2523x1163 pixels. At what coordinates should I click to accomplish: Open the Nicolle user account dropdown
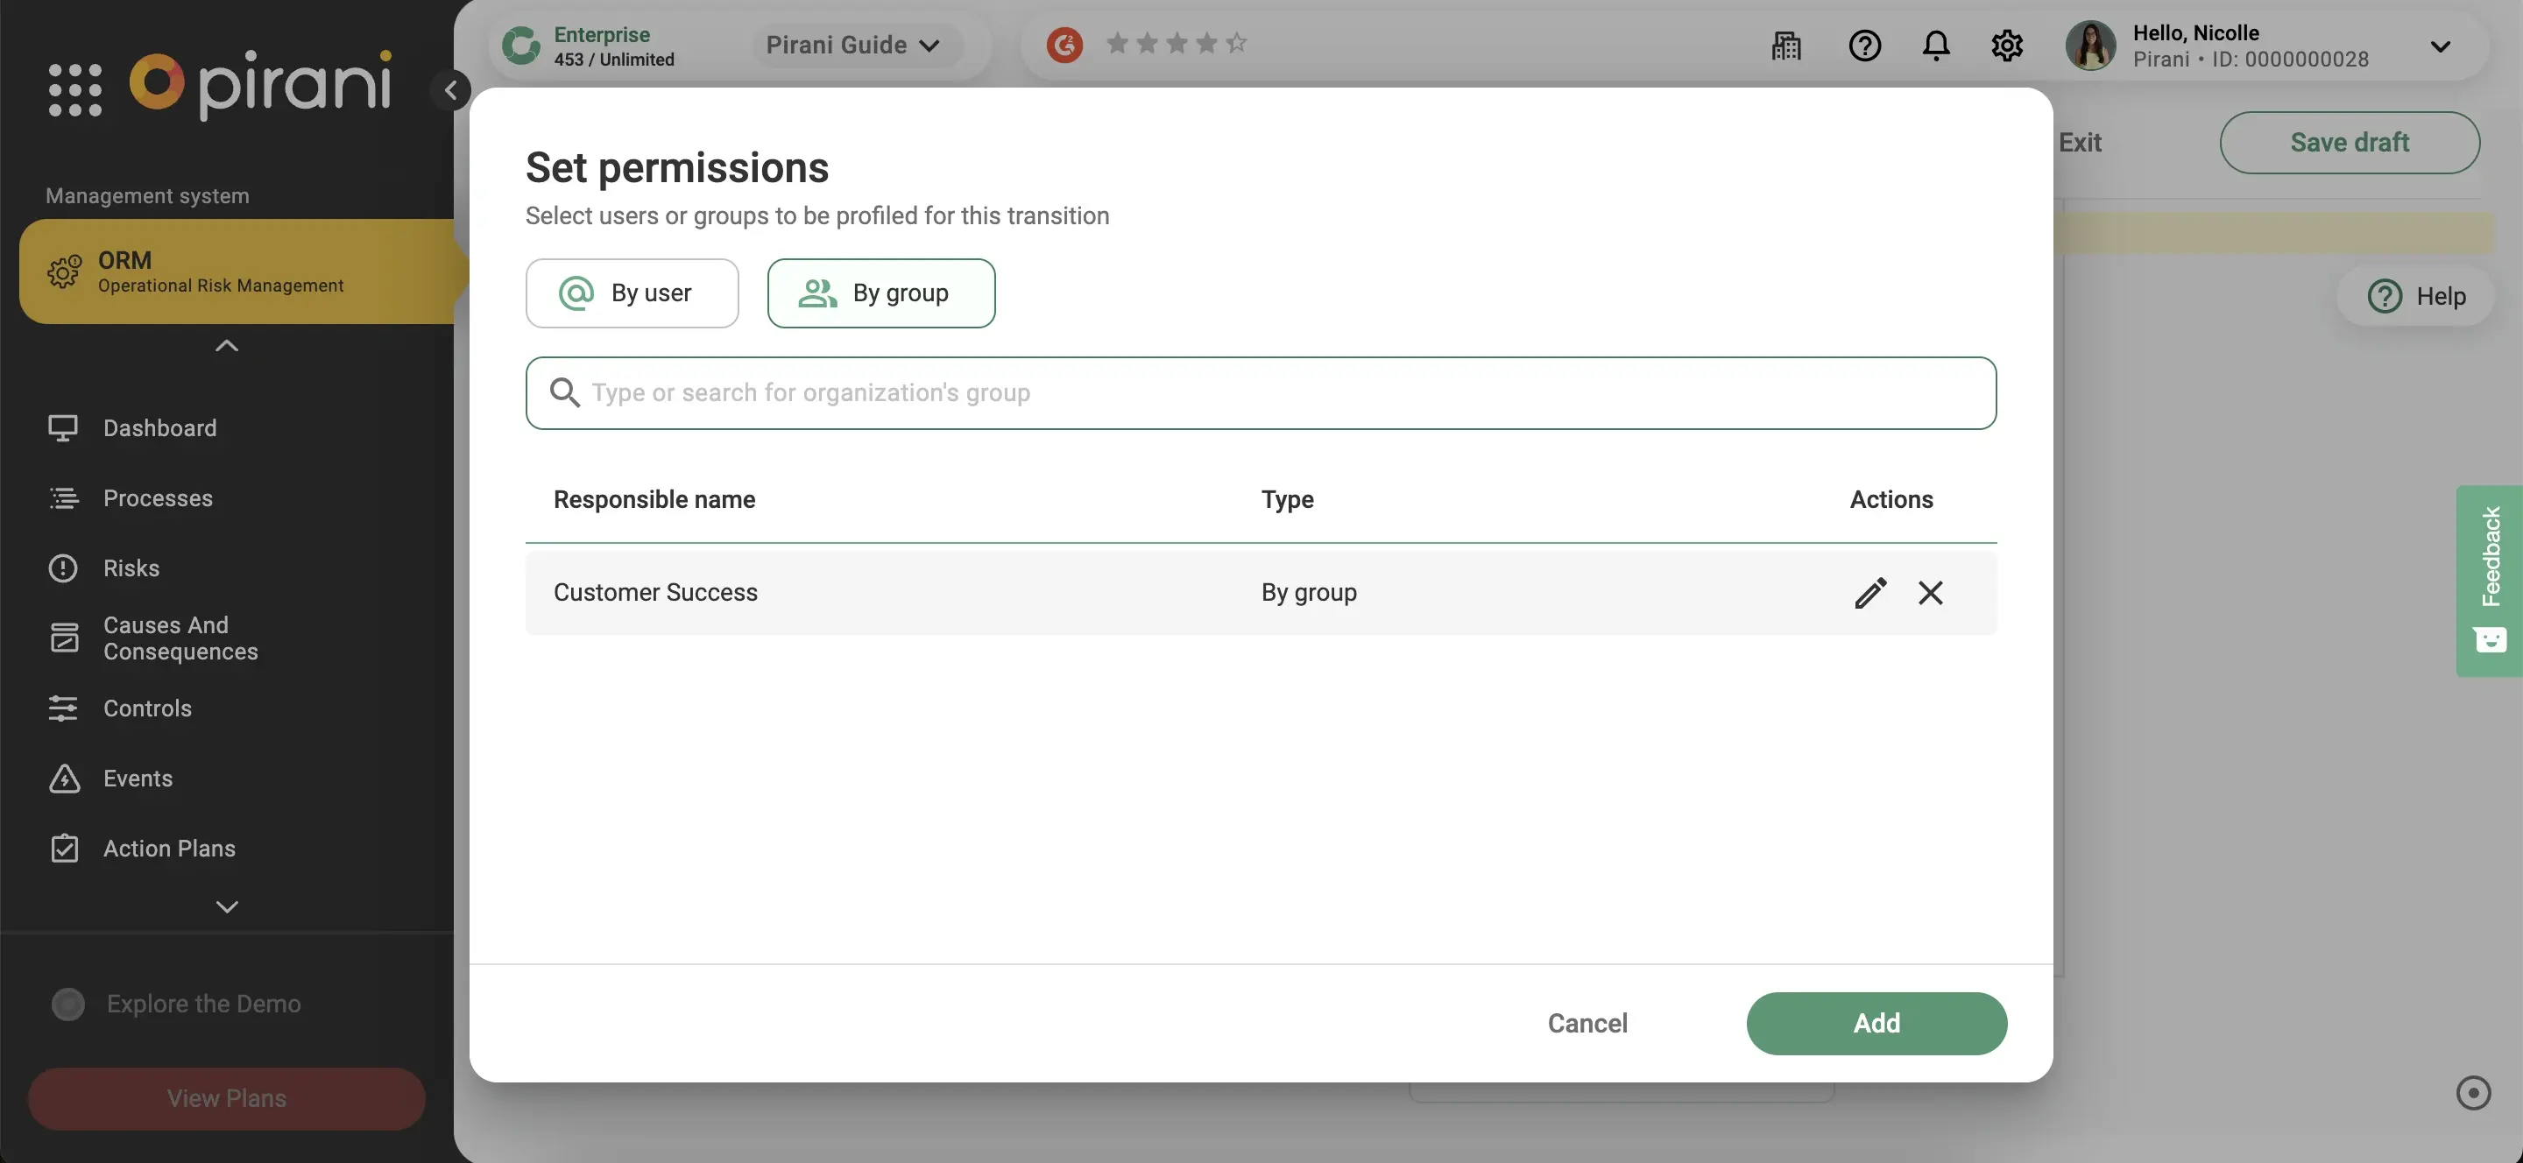[x=2440, y=46]
